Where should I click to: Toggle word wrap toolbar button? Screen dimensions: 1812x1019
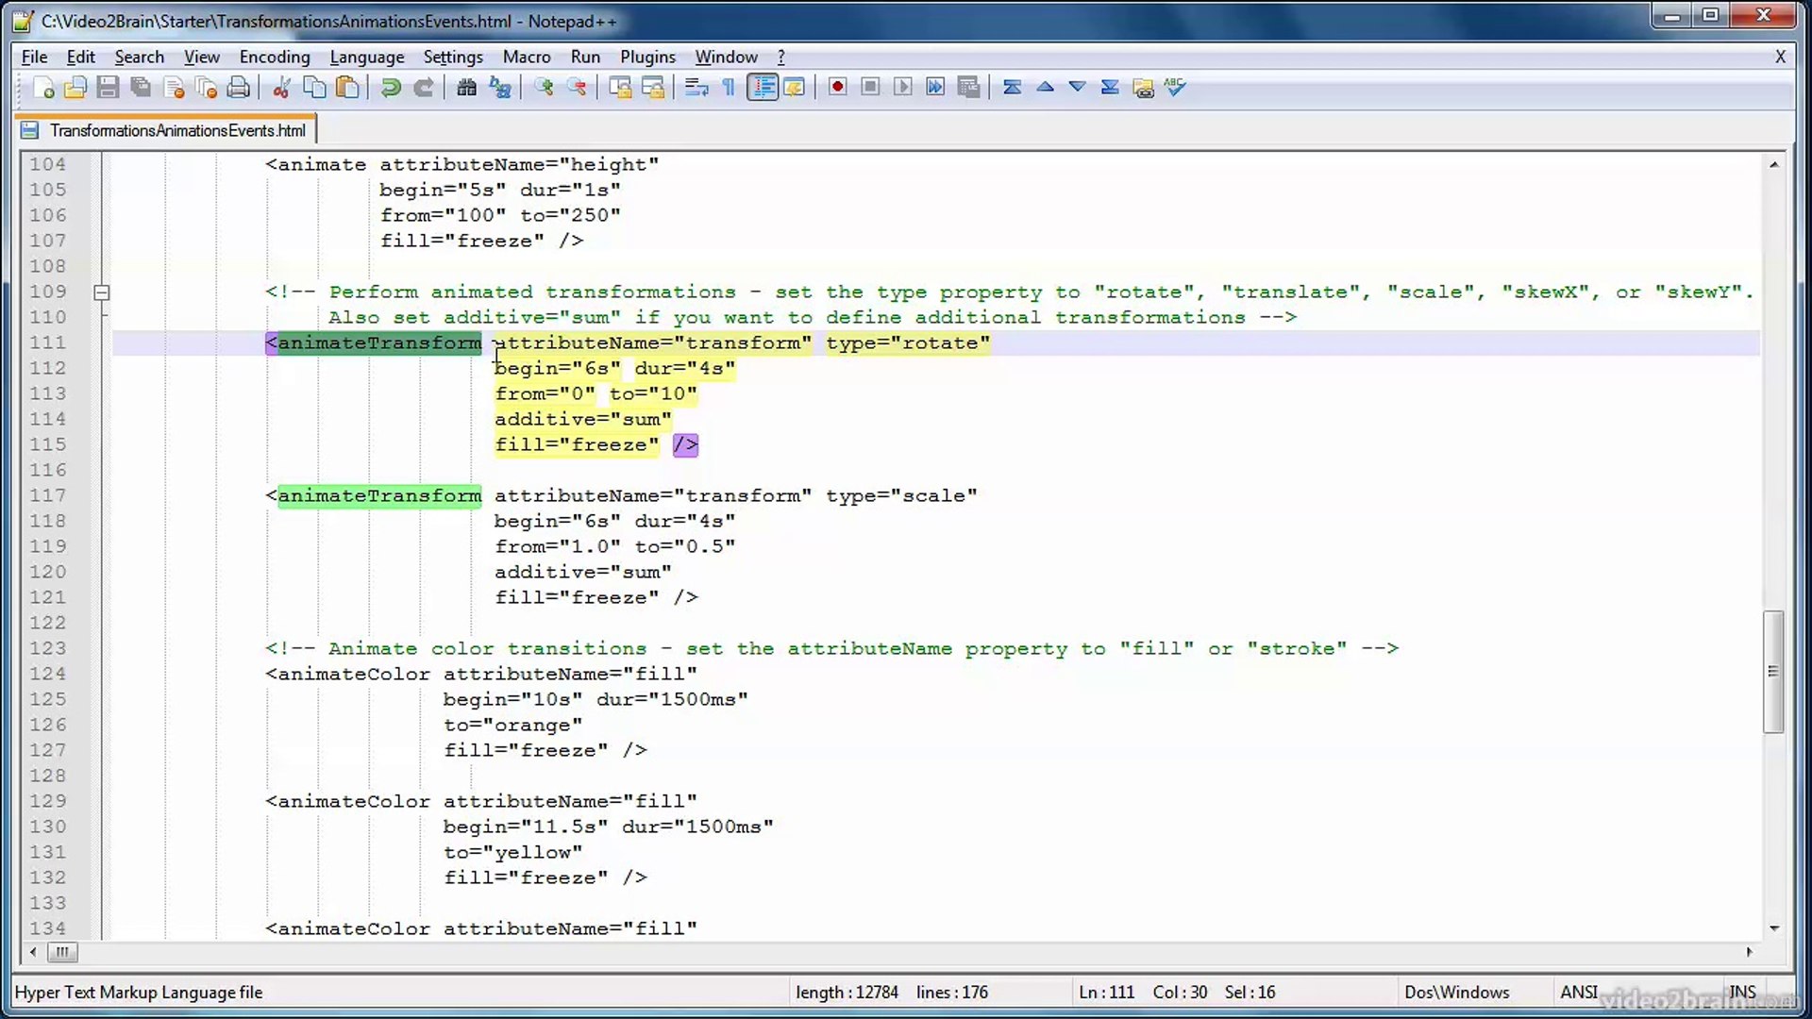(696, 88)
